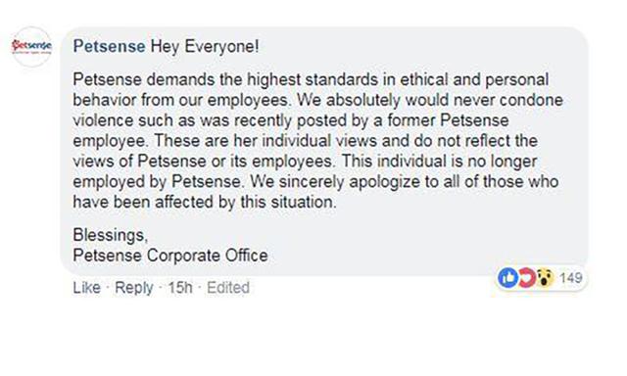Like the Petsense comment
Screen dimensions: 627x376
coord(86,287)
